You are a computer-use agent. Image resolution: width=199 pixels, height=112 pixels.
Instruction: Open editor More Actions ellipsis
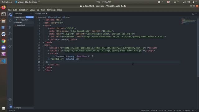[196, 14]
